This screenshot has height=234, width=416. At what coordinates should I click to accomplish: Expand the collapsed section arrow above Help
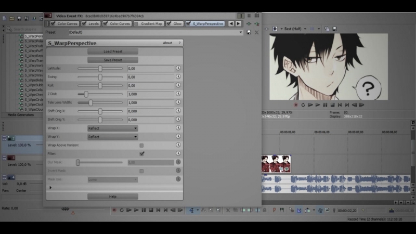click(x=50, y=188)
